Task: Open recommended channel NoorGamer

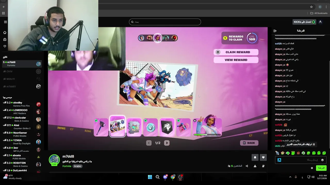Action: [x=22, y=134]
